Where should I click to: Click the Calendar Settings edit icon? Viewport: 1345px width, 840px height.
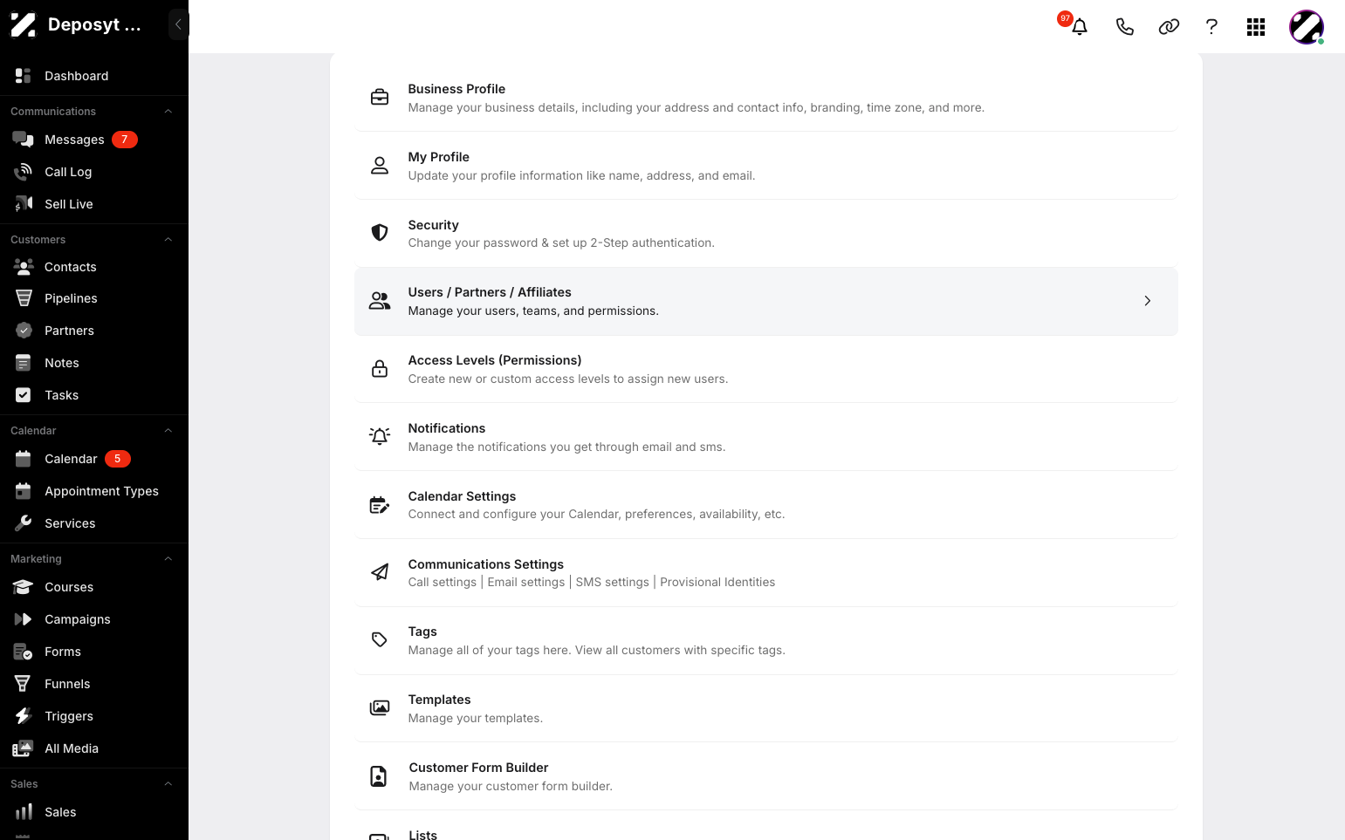[380, 505]
